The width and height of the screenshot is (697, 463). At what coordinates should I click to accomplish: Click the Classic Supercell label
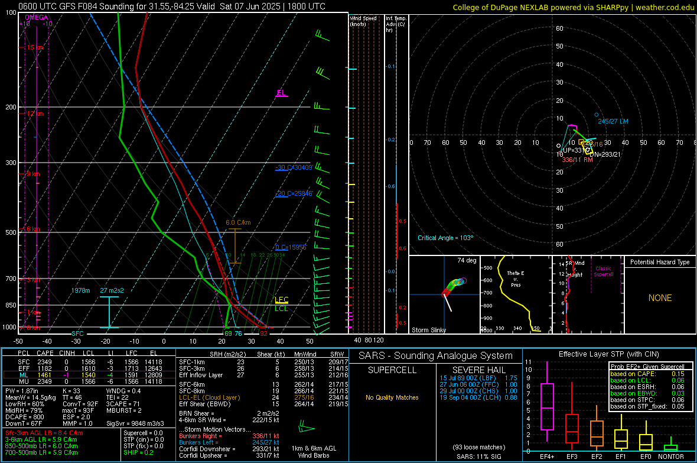pyautogui.click(x=603, y=271)
